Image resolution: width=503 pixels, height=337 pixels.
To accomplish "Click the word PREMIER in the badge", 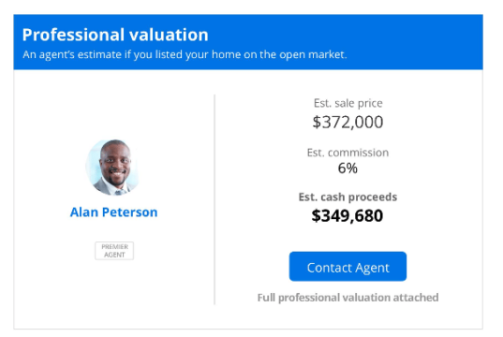I will click(x=114, y=247).
